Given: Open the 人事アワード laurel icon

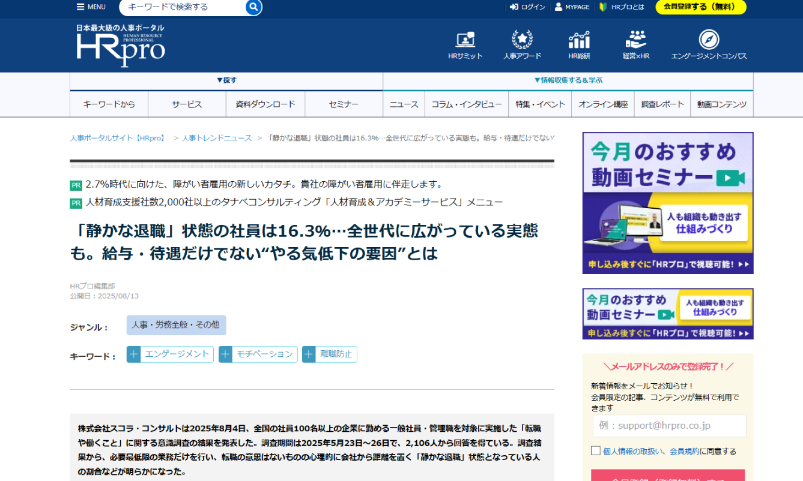Looking at the screenshot, I should click(522, 40).
